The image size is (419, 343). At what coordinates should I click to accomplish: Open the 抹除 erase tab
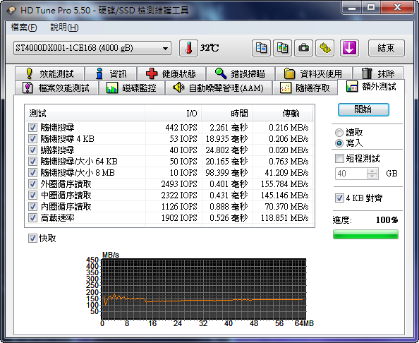point(378,73)
